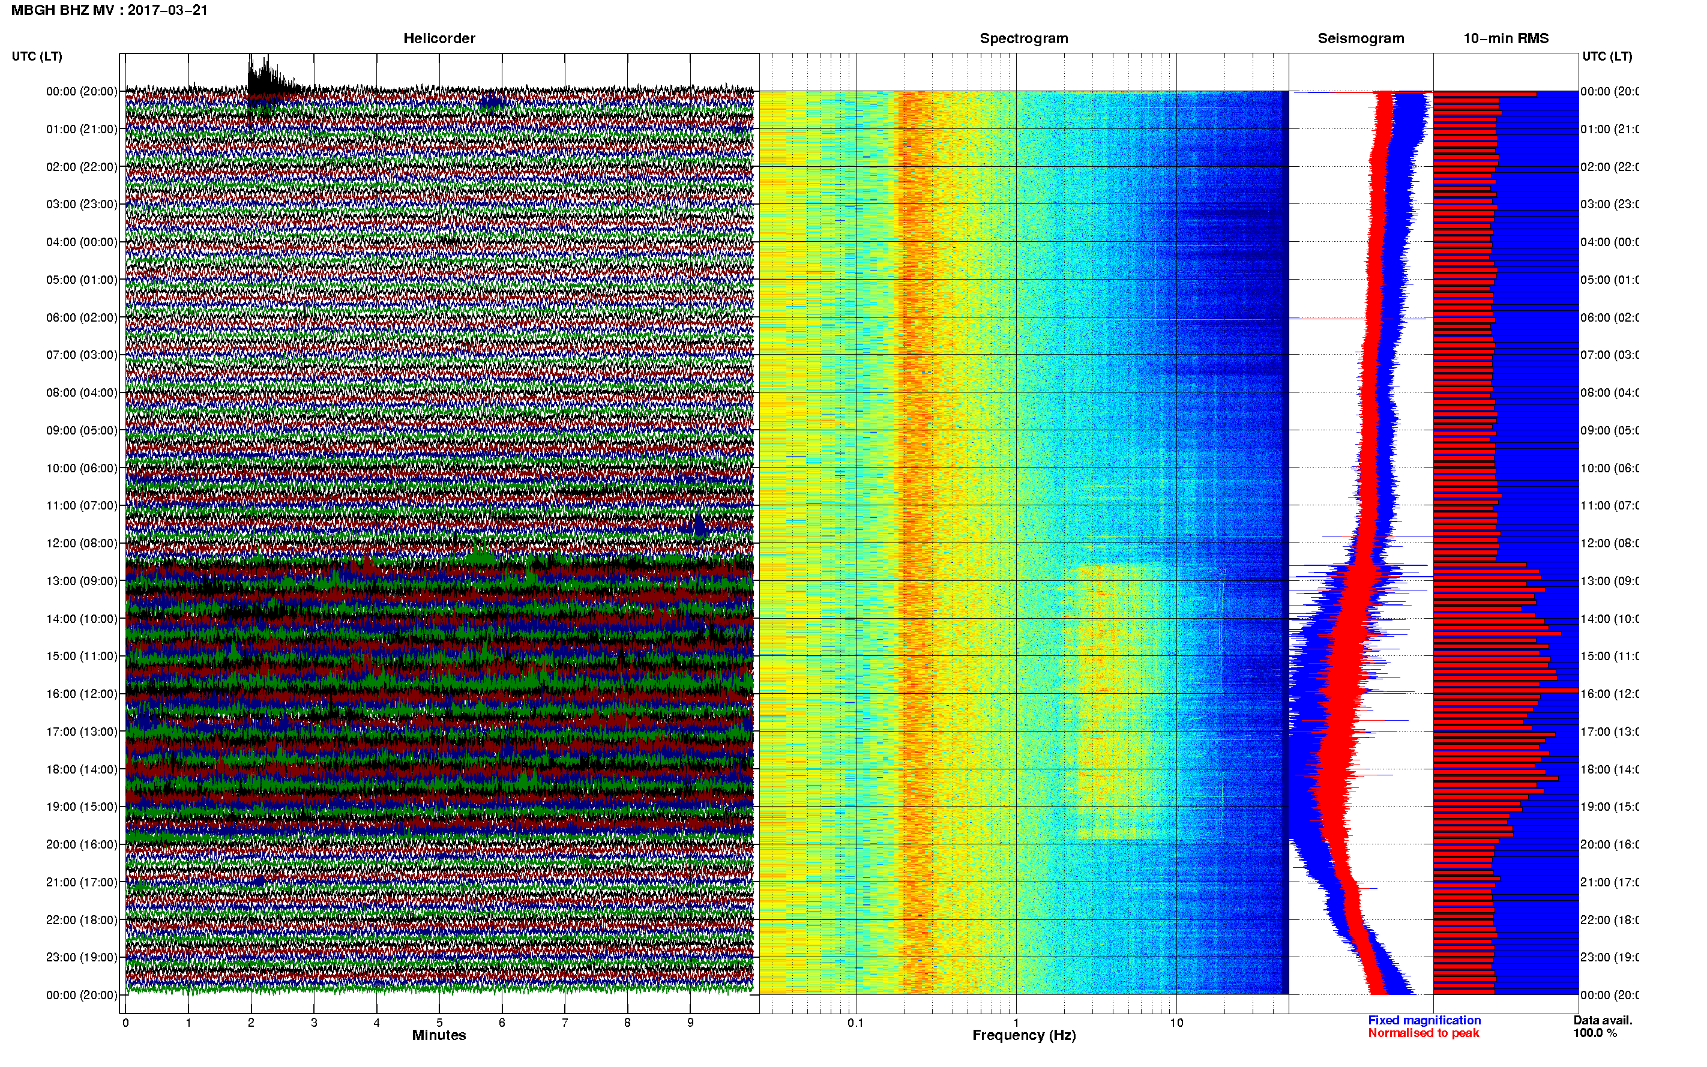Viewport: 1707px width, 1067px height.
Task: Click the left time label '09:00 (05:00)'
Action: click(x=82, y=430)
